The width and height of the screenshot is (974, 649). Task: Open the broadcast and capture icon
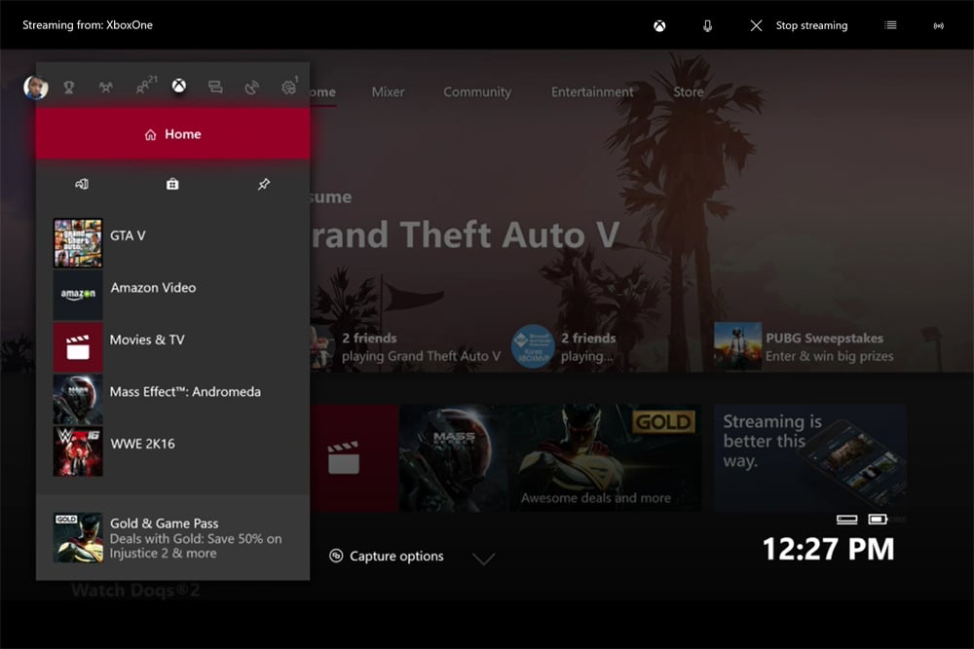[x=251, y=87]
